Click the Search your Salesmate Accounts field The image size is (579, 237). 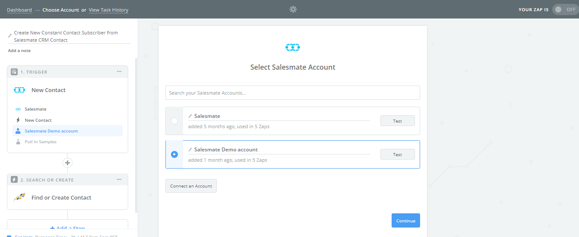[x=293, y=92]
